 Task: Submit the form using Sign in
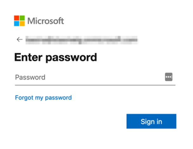(x=151, y=121)
